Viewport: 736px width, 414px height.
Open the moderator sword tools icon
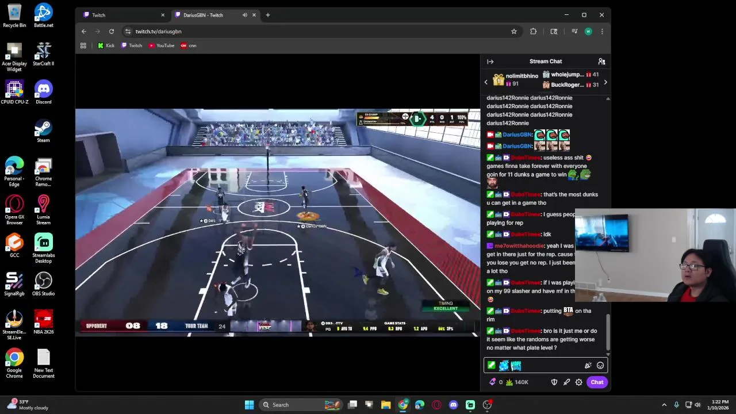[x=566, y=382]
